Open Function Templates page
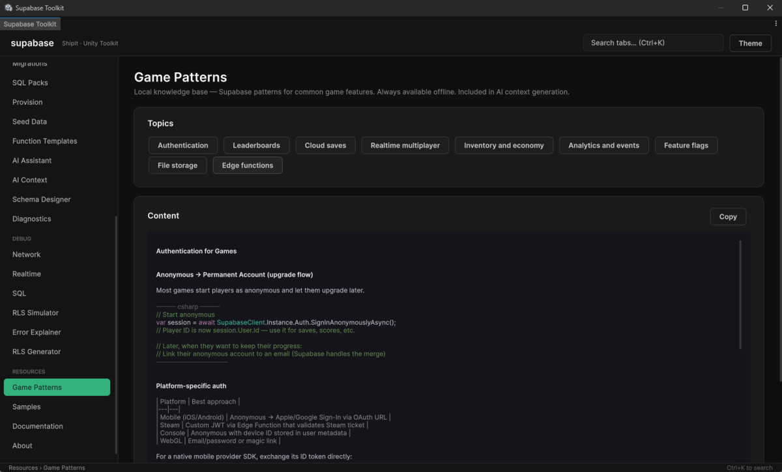The height and width of the screenshot is (472, 782). [44, 141]
